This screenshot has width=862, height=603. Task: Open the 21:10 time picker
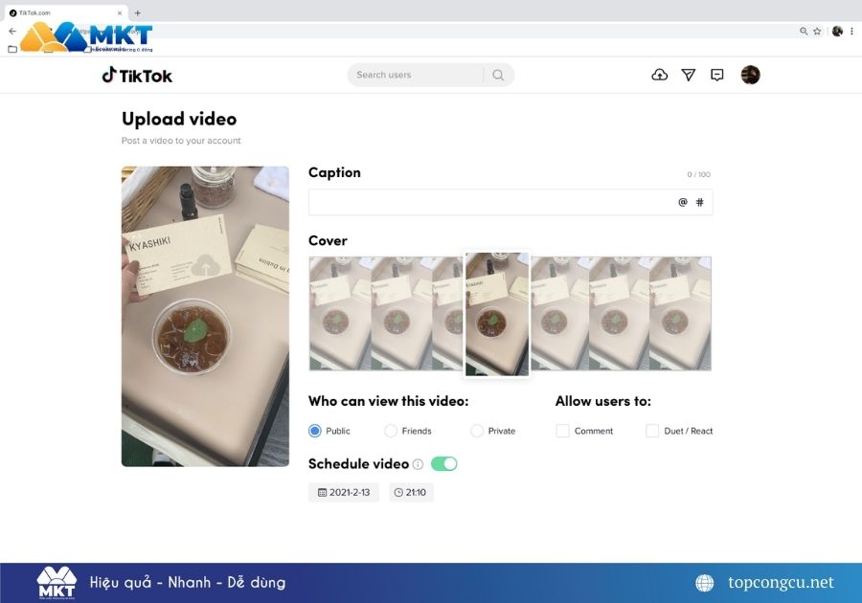pos(411,493)
